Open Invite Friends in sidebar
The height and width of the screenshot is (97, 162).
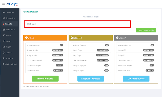point(10,30)
